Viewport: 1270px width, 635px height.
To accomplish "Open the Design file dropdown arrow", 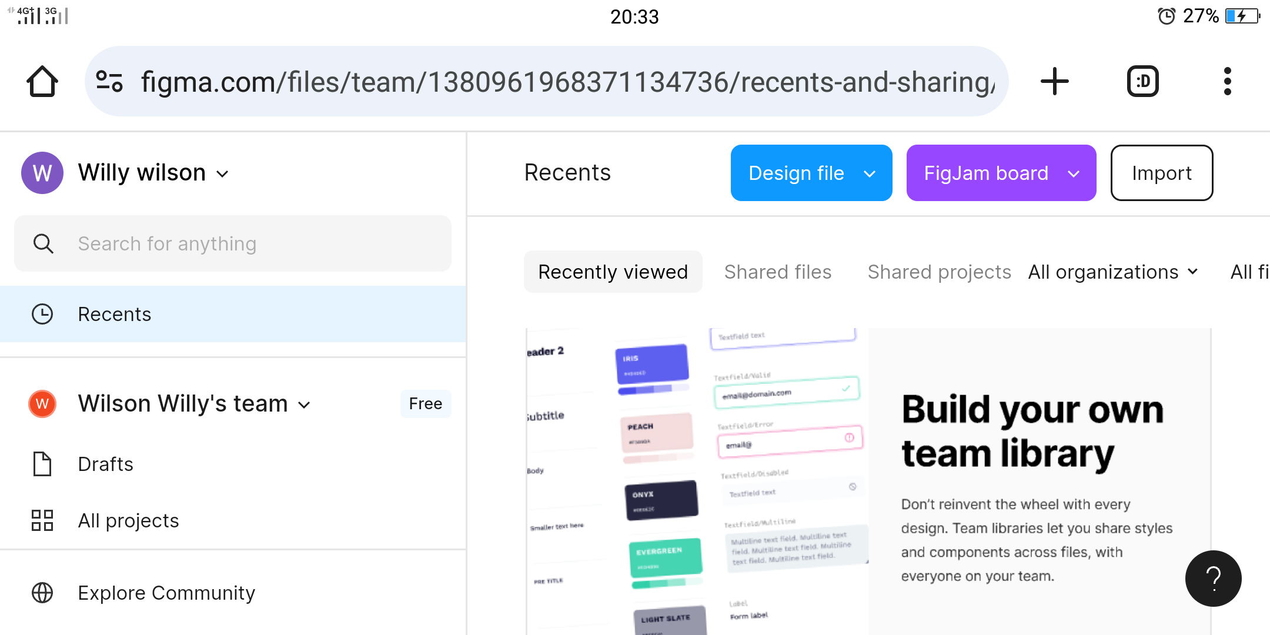I will click(870, 174).
